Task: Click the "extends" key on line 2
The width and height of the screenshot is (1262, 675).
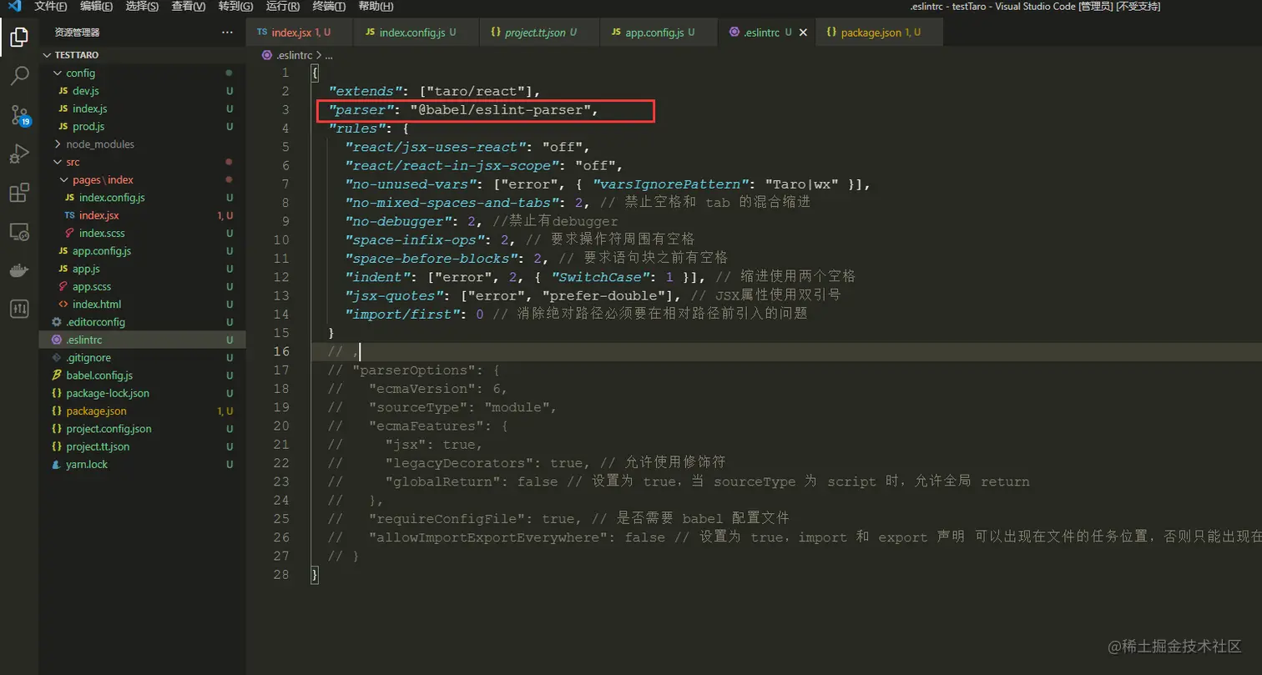Action: 367,91
